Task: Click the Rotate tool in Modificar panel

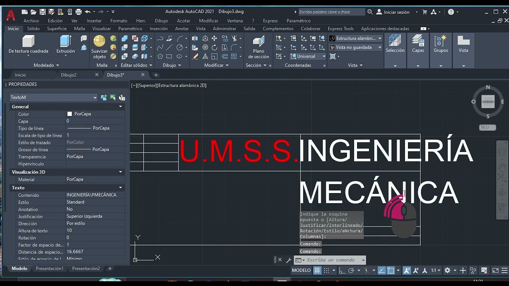Action: 214,48
